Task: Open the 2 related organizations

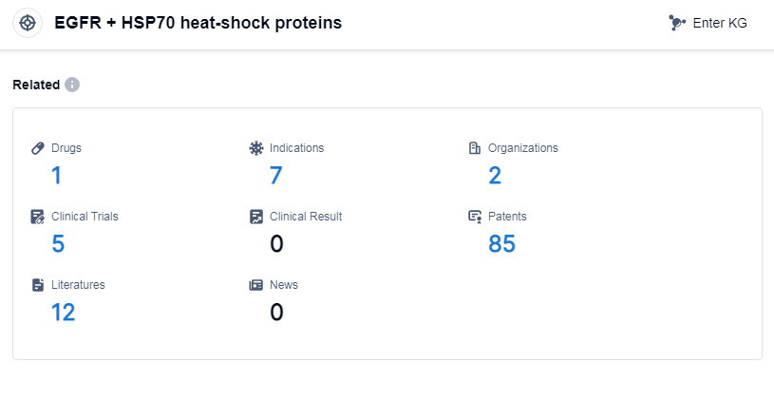Action: [495, 176]
